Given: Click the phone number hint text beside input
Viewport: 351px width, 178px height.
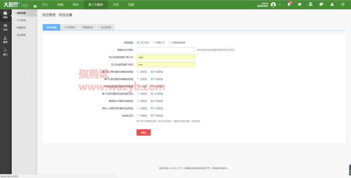Looking at the screenshot, I should [x=216, y=50].
